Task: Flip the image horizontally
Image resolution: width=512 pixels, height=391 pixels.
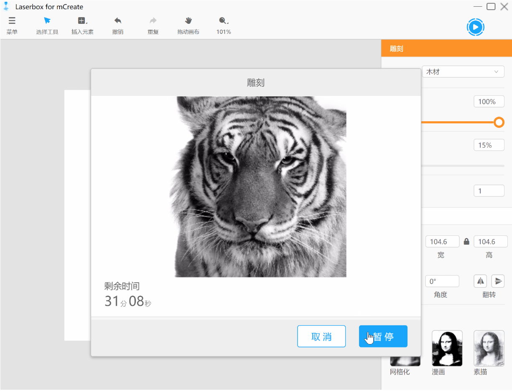Action: coord(480,281)
